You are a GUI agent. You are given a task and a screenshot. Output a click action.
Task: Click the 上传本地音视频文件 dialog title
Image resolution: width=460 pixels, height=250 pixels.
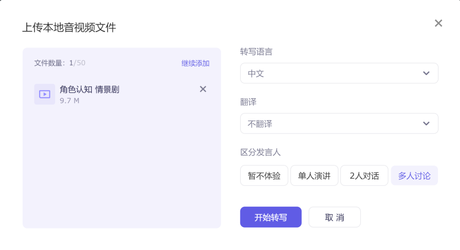coord(69,28)
